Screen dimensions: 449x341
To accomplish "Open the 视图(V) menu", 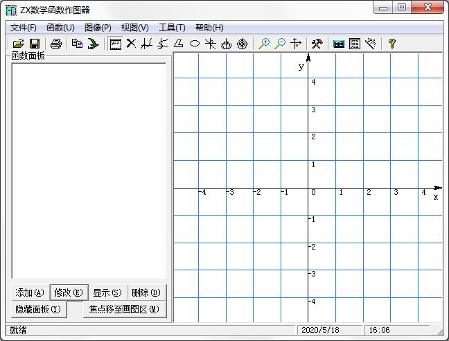I will (x=135, y=28).
